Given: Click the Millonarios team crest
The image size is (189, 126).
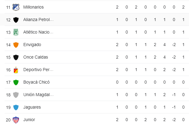Looking at the screenshot, I should [16, 7].
